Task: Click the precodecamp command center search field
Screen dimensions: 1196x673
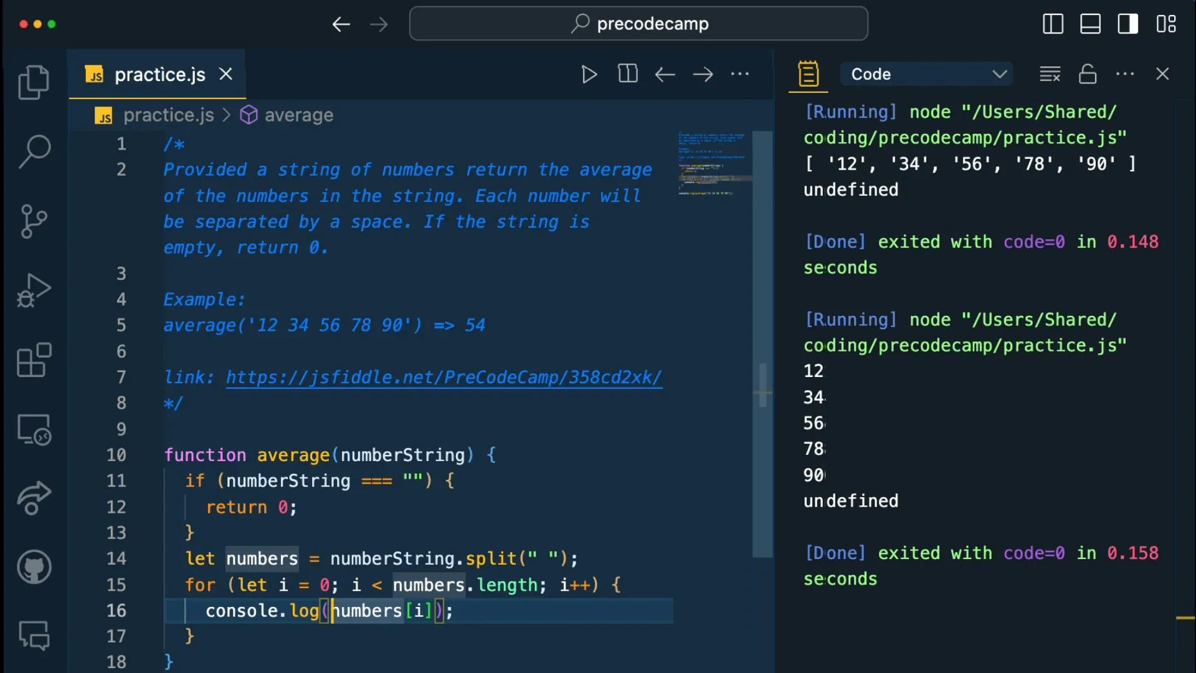Action: point(638,24)
